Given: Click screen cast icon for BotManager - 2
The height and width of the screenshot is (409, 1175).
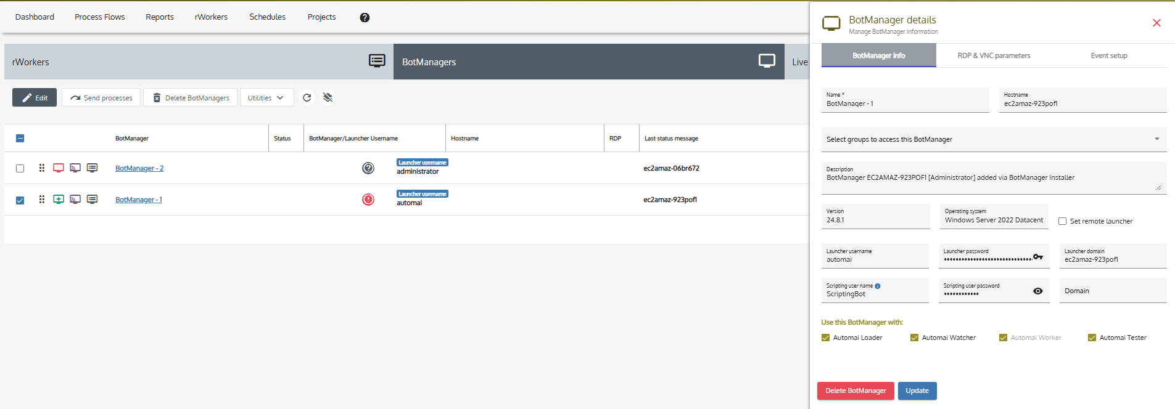Looking at the screenshot, I should tap(75, 168).
